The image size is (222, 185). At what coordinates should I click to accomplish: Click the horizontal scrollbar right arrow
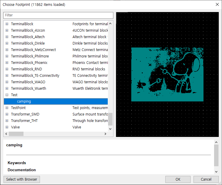[x=105, y=134]
